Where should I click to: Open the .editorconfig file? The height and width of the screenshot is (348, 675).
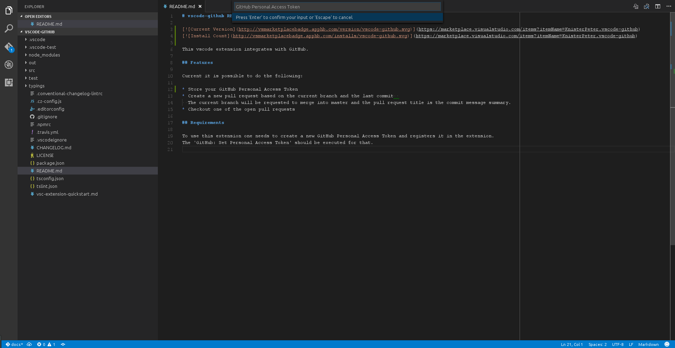pos(88,109)
